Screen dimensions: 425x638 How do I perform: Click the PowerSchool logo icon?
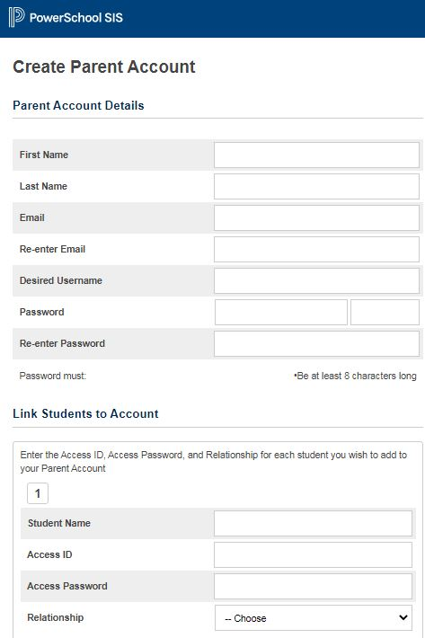pos(17,17)
